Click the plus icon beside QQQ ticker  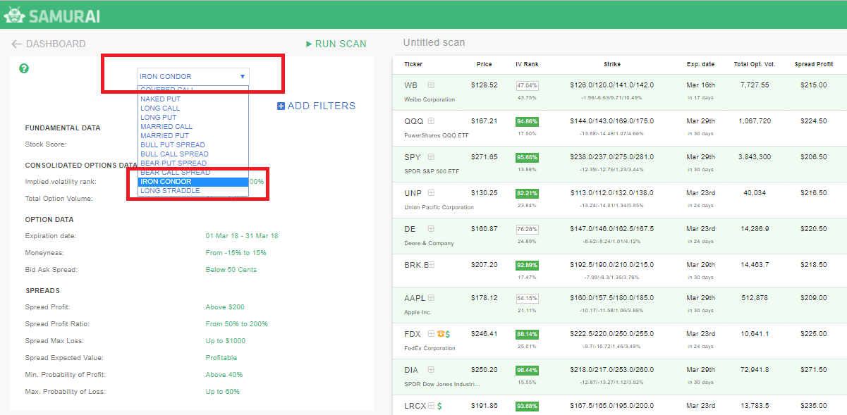pyautogui.click(x=431, y=121)
